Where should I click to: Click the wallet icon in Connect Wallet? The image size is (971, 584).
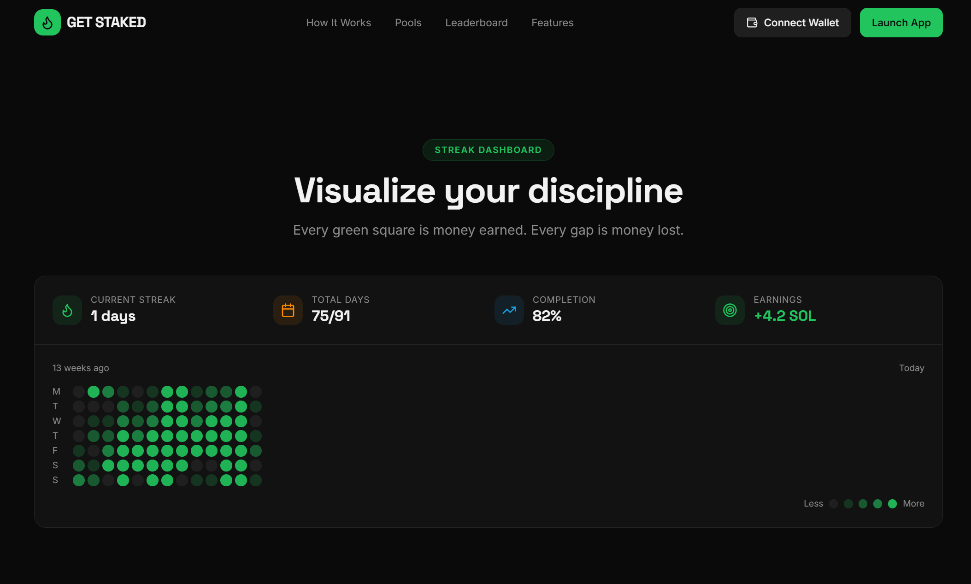pos(752,23)
